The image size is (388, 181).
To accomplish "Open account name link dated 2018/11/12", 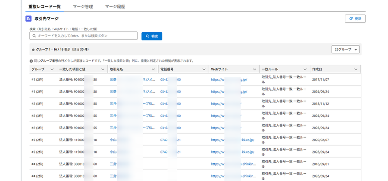I will 133,104.
